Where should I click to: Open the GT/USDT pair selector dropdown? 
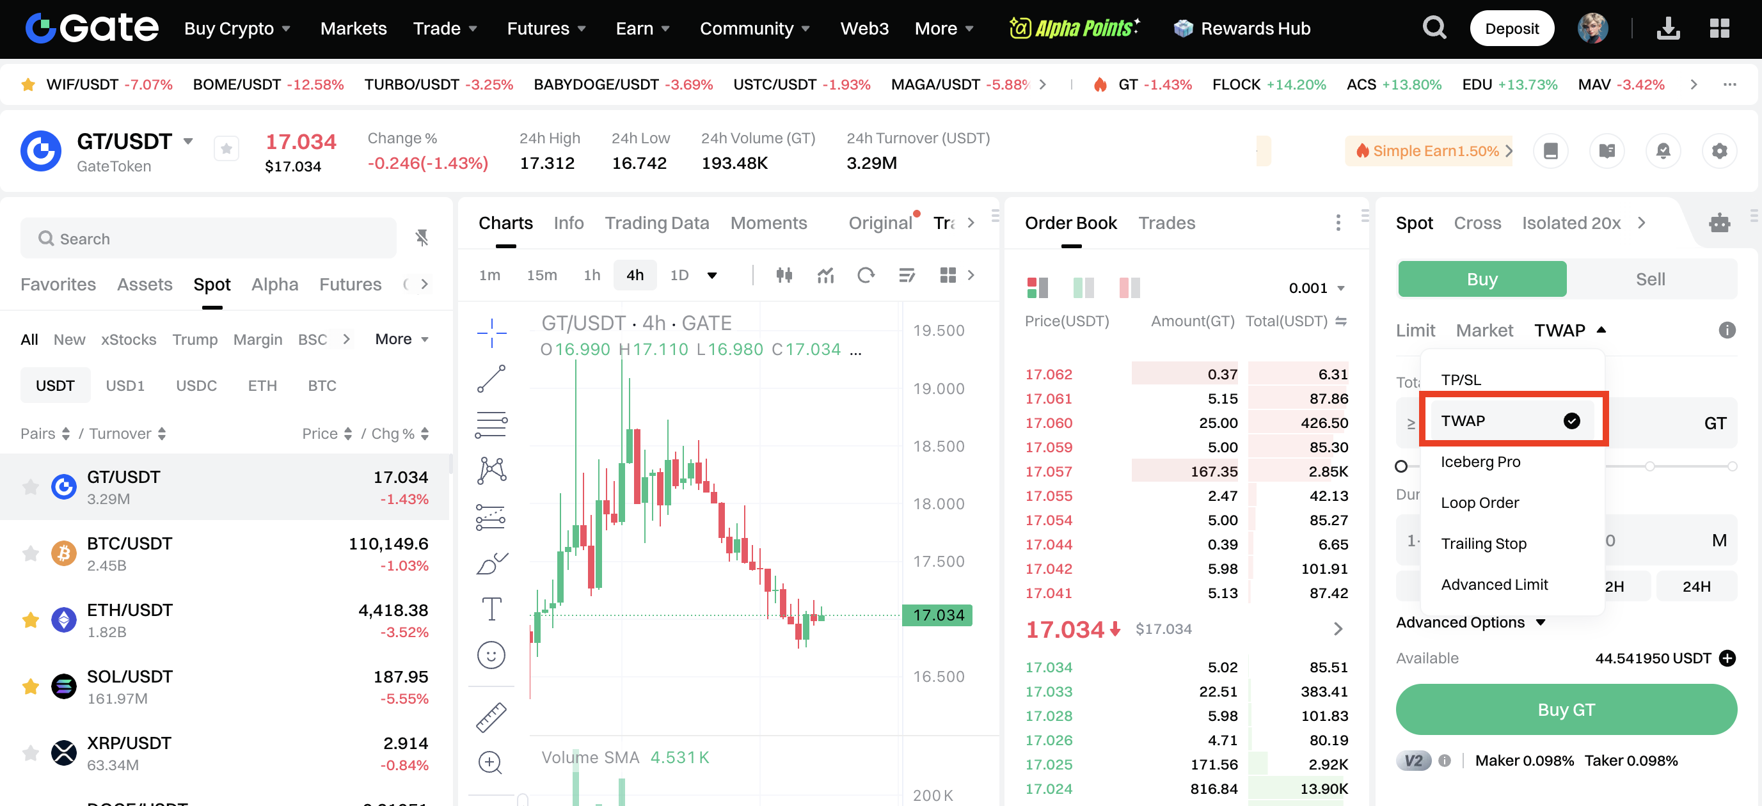pyautogui.click(x=188, y=141)
